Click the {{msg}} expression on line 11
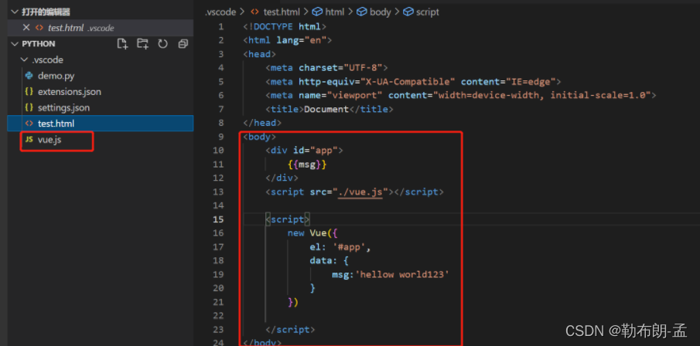 307,165
